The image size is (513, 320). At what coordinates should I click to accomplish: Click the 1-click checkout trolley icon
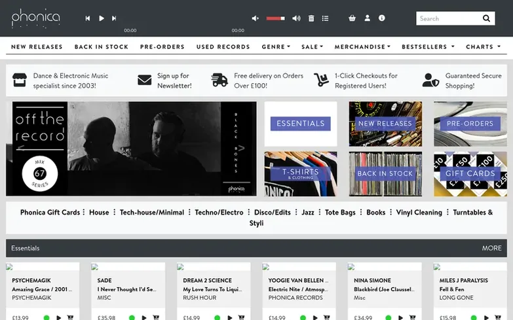coord(321,80)
